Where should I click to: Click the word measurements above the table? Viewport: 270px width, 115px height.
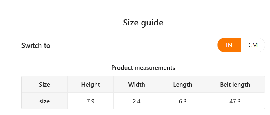tap(155, 68)
